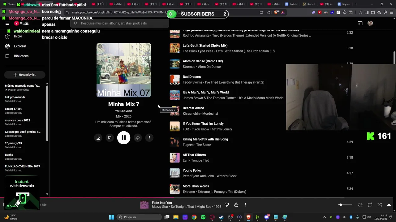This screenshot has width=396, height=222.
Task: Open the Opera browser taskbar icon
Action: 212,217
